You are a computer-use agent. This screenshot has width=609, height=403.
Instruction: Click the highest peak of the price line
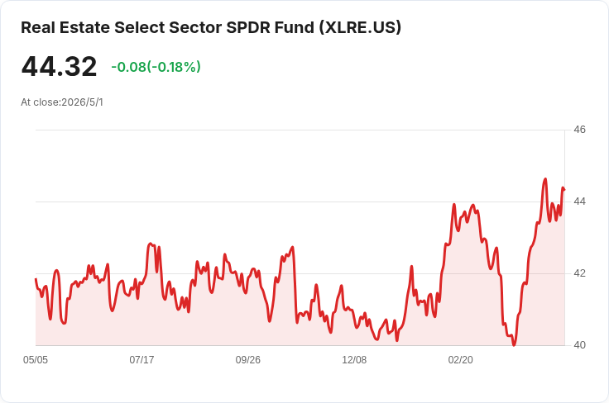(x=545, y=179)
